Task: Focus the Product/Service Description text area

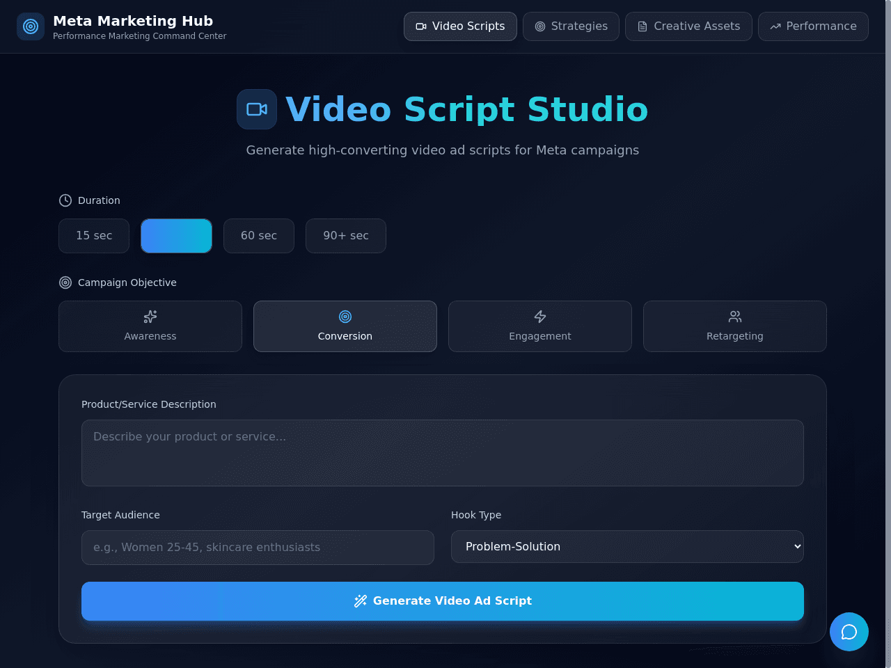Action: click(x=443, y=453)
